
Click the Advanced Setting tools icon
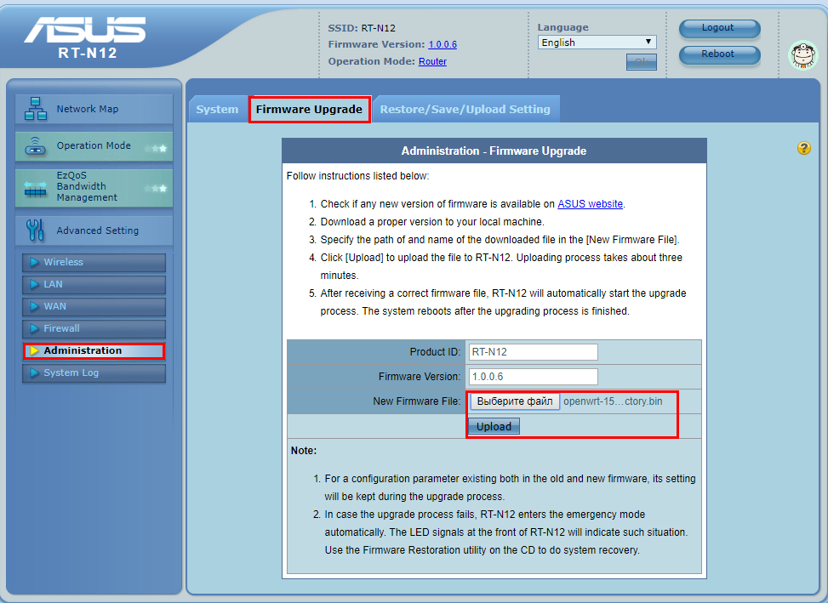point(36,230)
